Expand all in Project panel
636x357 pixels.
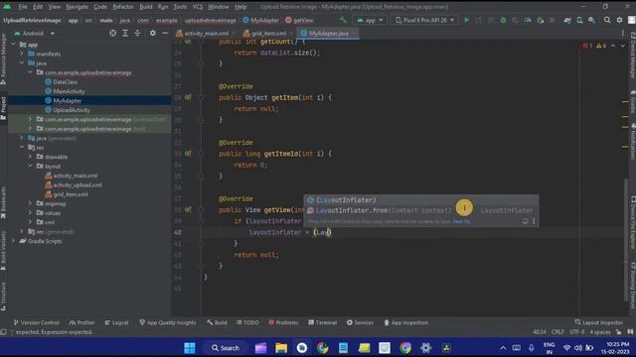tap(125, 33)
